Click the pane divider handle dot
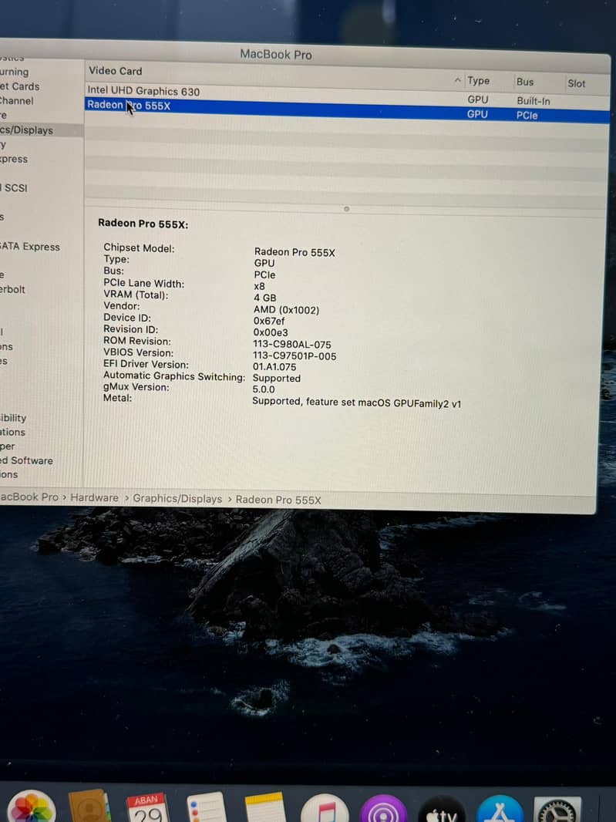 point(346,208)
